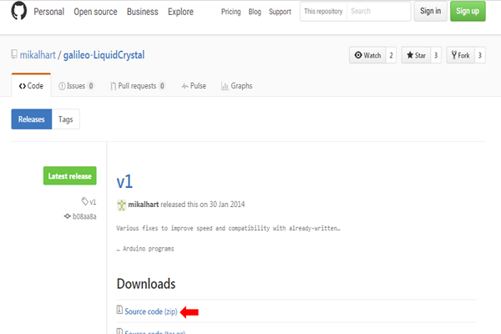Image resolution: width=501 pixels, height=334 pixels.
Task: Switch to the Tags view
Action: [x=65, y=119]
